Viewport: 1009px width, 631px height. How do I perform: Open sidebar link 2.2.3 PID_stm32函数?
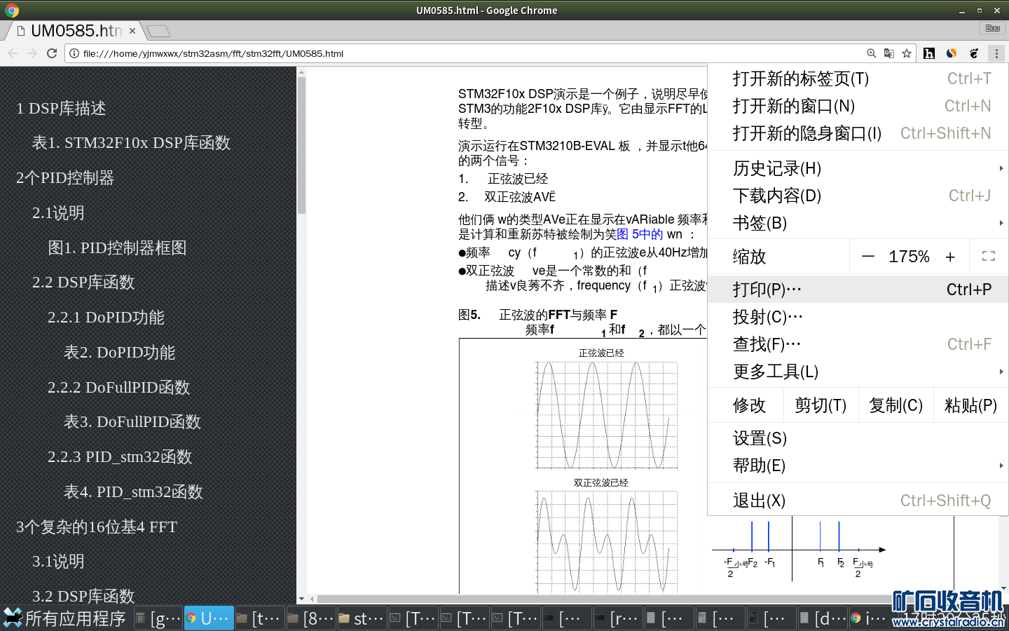coord(120,457)
